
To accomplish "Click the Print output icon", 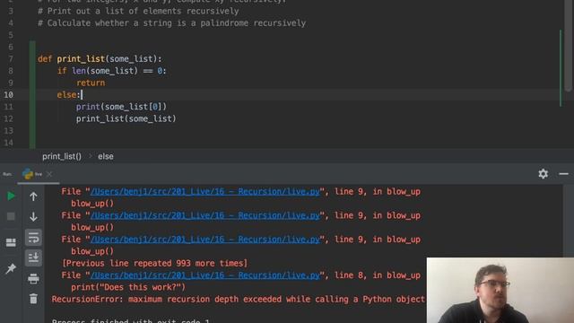I will [33, 279].
